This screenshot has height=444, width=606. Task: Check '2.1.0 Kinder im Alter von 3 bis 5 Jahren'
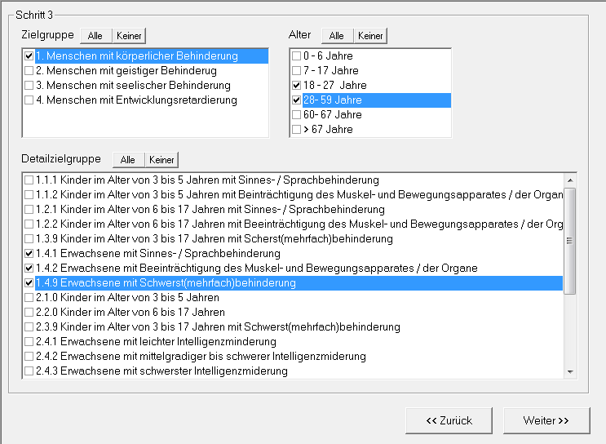tap(29, 298)
